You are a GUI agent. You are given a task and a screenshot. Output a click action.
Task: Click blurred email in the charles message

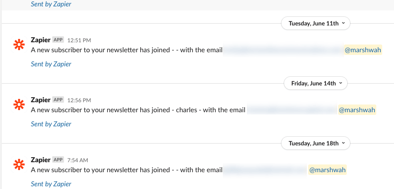[x=292, y=110]
